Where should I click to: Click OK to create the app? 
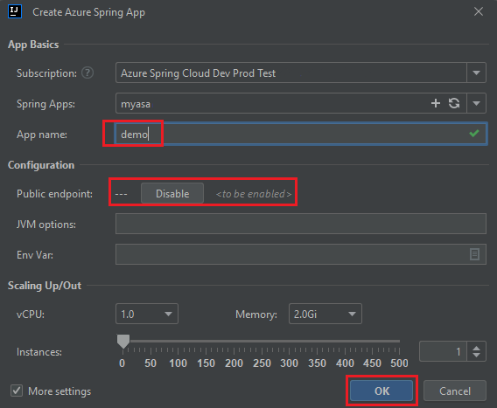(x=381, y=391)
